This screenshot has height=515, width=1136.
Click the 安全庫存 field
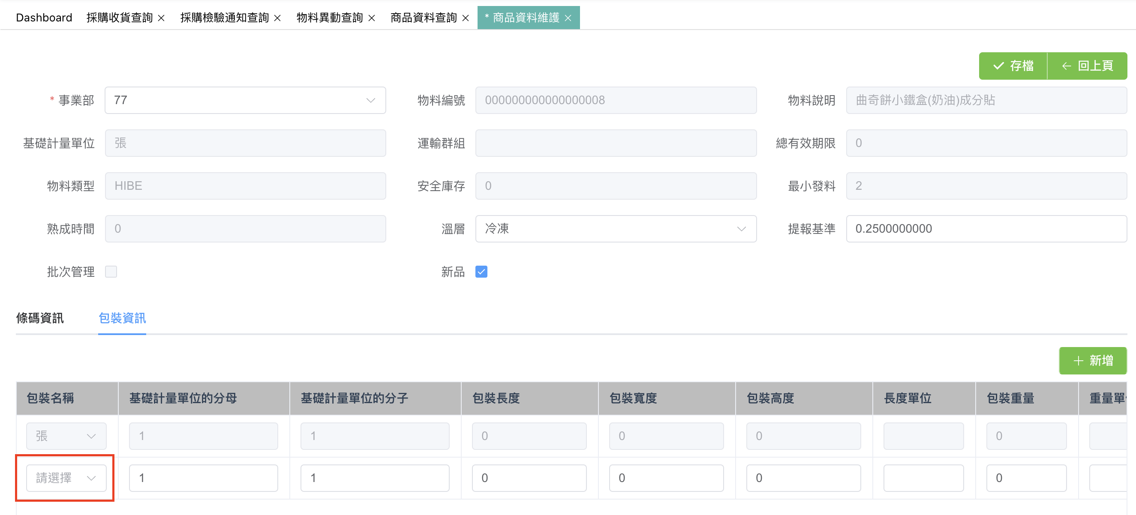[x=616, y=186]
